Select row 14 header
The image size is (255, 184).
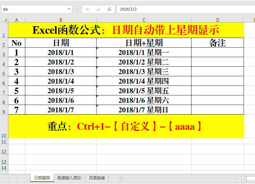[x=4, y=167]
